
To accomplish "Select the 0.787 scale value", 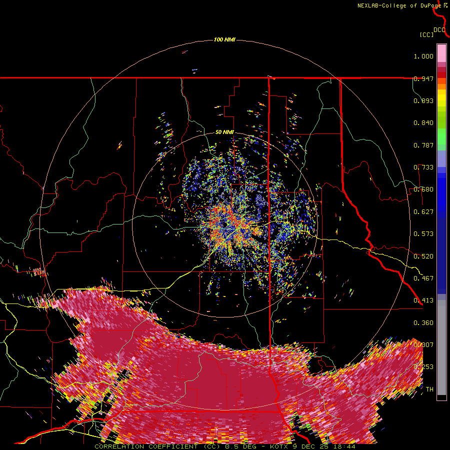I will pos(423,145).
